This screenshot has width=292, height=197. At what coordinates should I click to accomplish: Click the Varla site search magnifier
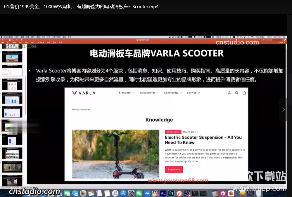point(236,93)
